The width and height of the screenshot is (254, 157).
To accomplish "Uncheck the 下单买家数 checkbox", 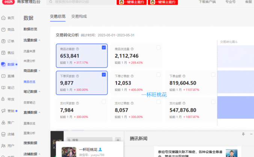I will (104, 75).
